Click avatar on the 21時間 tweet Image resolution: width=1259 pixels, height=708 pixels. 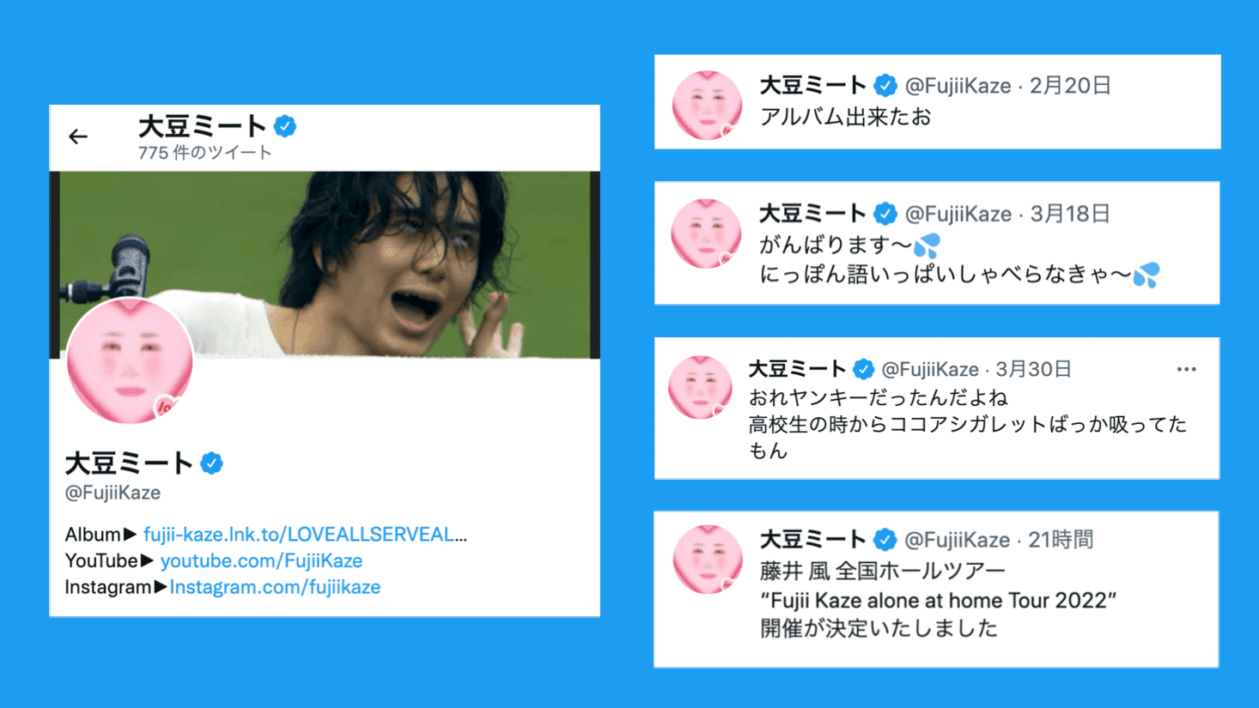click(707, 560)
